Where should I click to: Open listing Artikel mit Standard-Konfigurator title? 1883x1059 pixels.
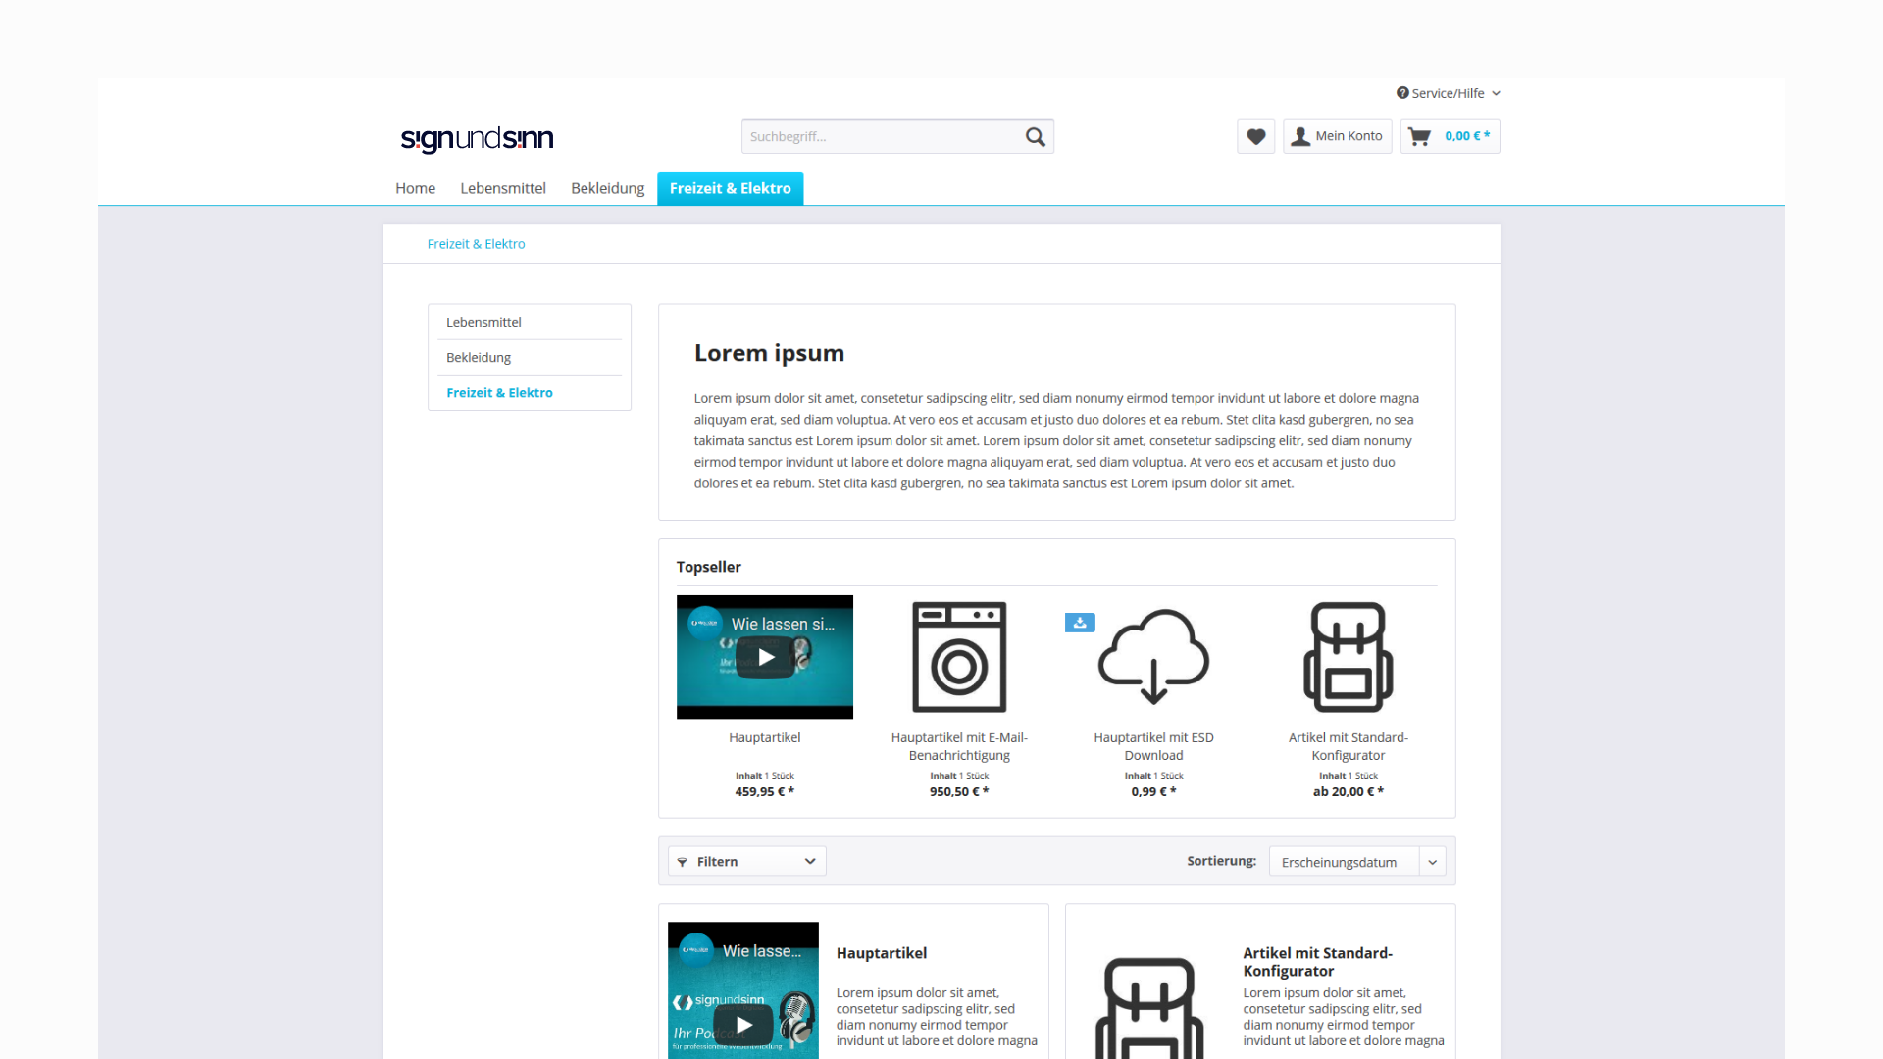tap(1317, 962)
